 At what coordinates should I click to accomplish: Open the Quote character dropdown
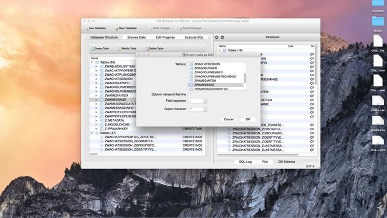(206, 109)
